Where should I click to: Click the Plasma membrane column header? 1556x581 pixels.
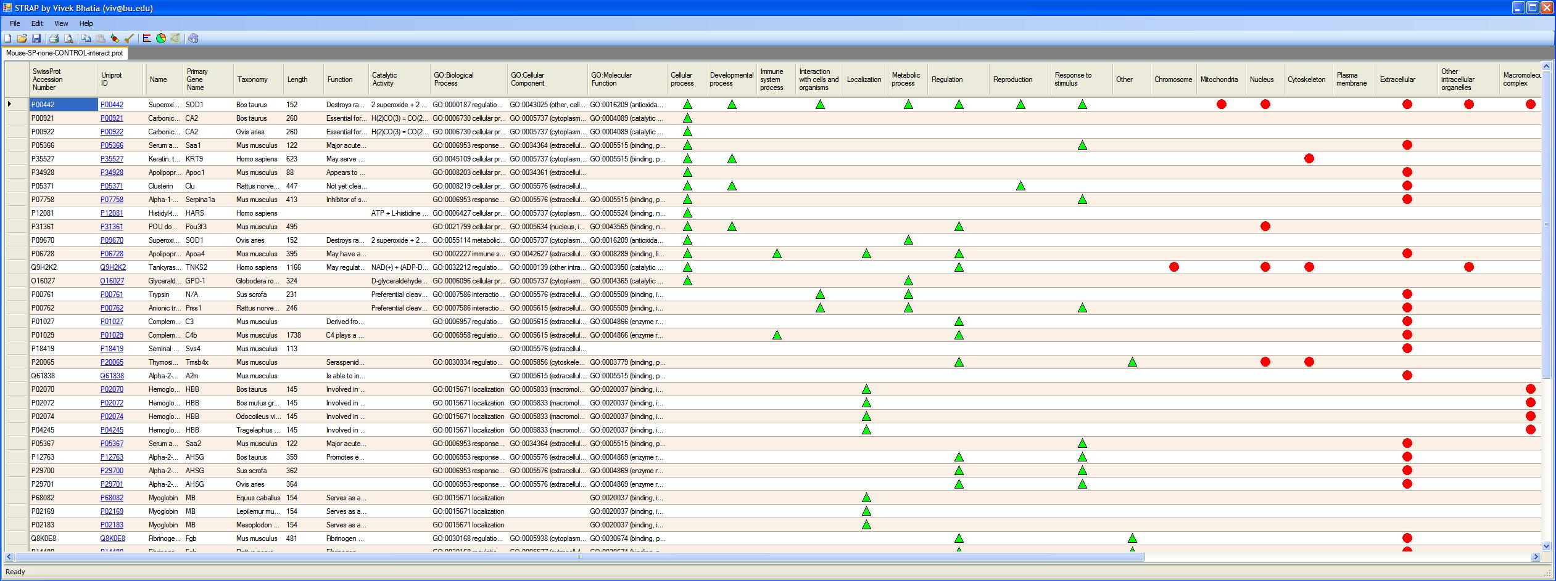[x=1355, y=79]
